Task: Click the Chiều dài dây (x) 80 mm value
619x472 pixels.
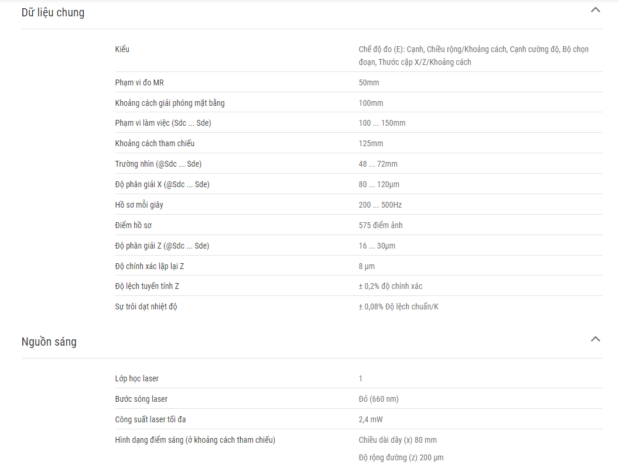Action: point(398,440)
